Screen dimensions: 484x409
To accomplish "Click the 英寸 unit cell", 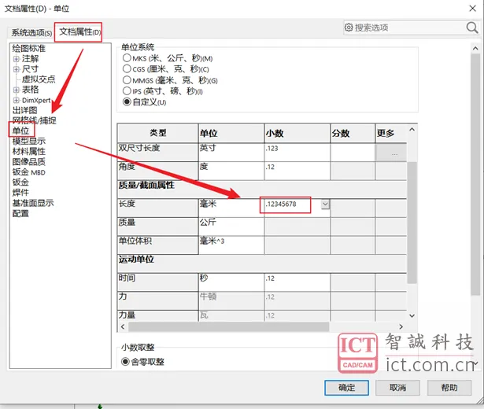I will tap(231, 152).
